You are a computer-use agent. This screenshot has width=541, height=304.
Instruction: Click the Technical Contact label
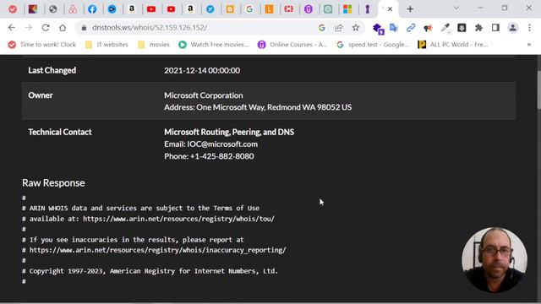click(60, 132)
